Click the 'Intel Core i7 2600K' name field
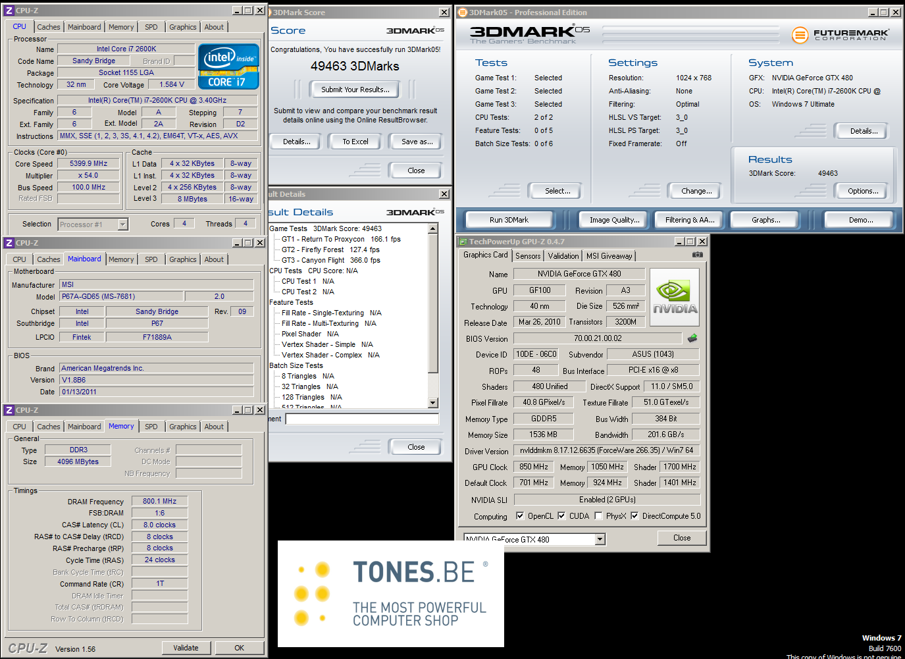905x659 pixels. [x=126, y=49]
